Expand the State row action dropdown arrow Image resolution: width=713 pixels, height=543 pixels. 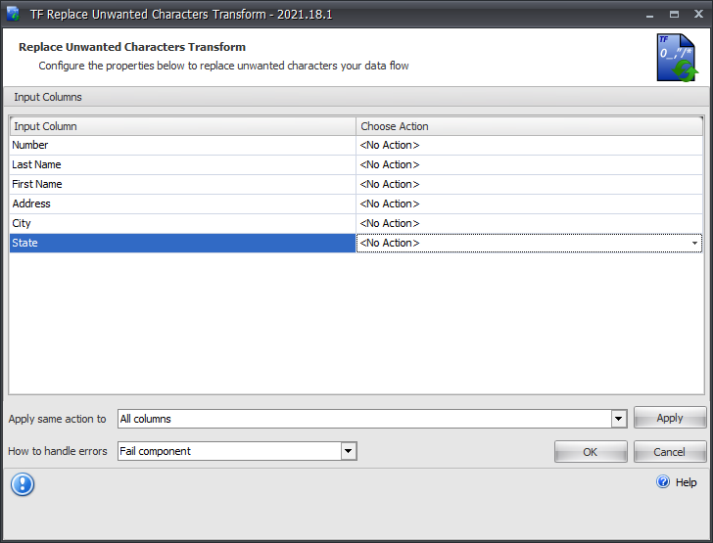pyautogui.click(x=694, y=243)
